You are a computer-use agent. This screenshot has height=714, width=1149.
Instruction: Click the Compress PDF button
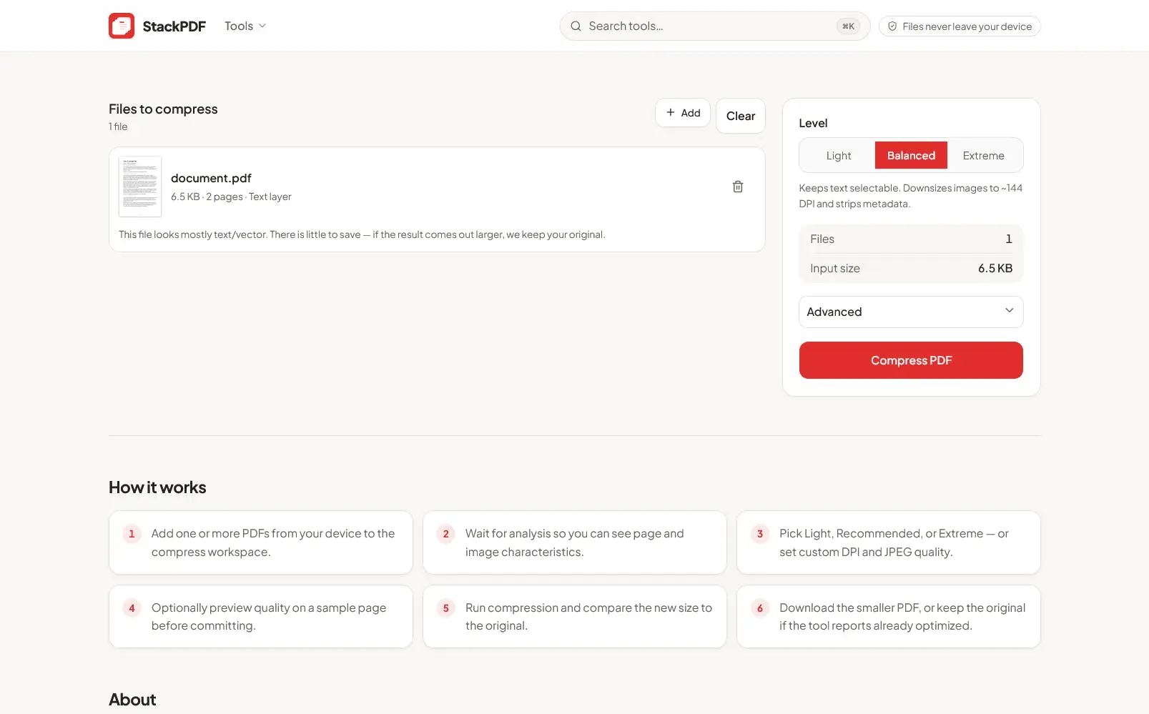(911, 360)
